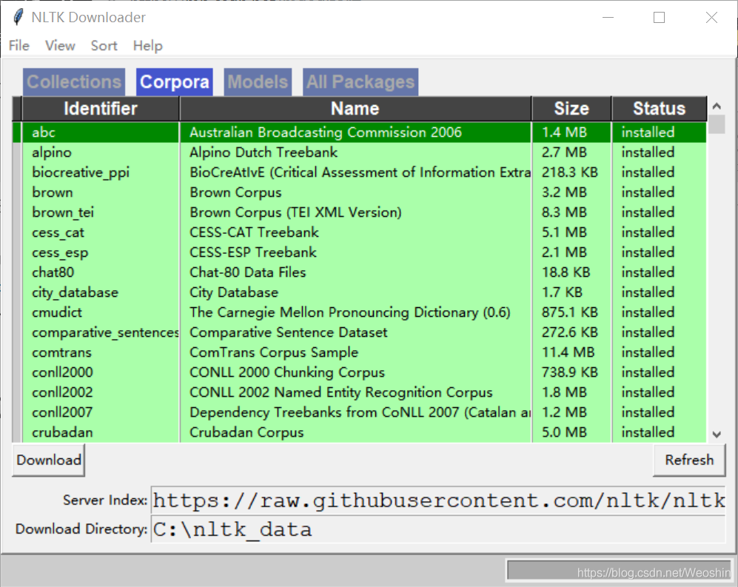Image resolution: width=738 pixels, height=587 pixels.
Task: Sort by the Identifier column header
Action: point(100,109)
